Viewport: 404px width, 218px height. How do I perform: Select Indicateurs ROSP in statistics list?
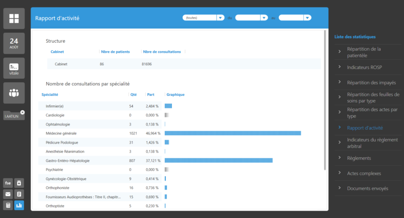point(364,67)
